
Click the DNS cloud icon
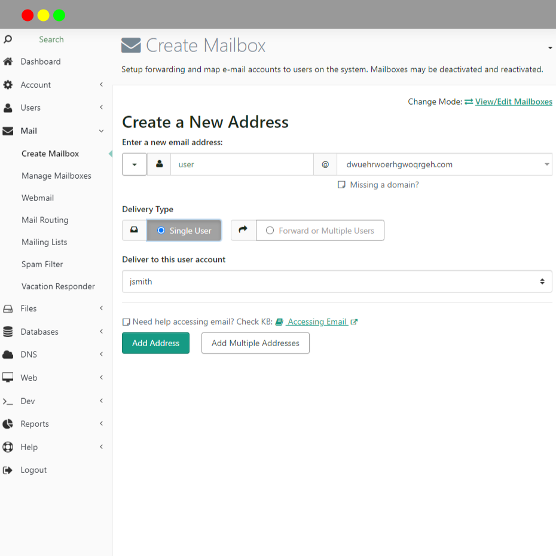(8, 355)
